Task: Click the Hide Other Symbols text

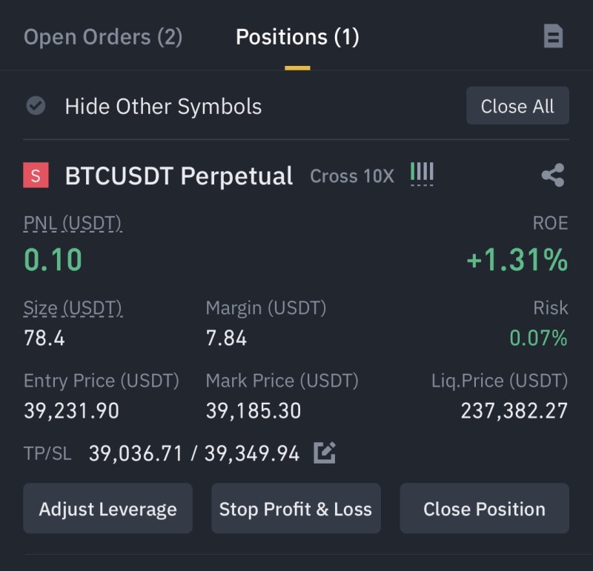Action: point(163,106)
